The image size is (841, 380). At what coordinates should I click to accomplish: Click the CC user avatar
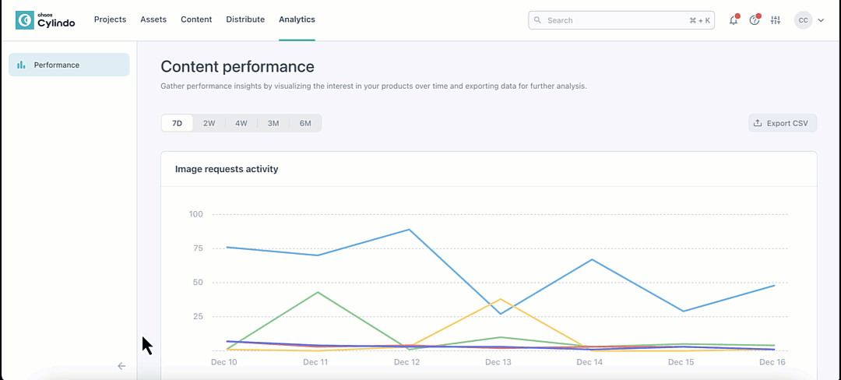pyautogui.click(x=803, y=20)
